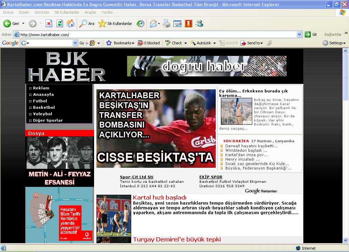The width and height of the screenshot is (349, 252).
Task: Print the page with printer icon
Action: pos(166,24)
